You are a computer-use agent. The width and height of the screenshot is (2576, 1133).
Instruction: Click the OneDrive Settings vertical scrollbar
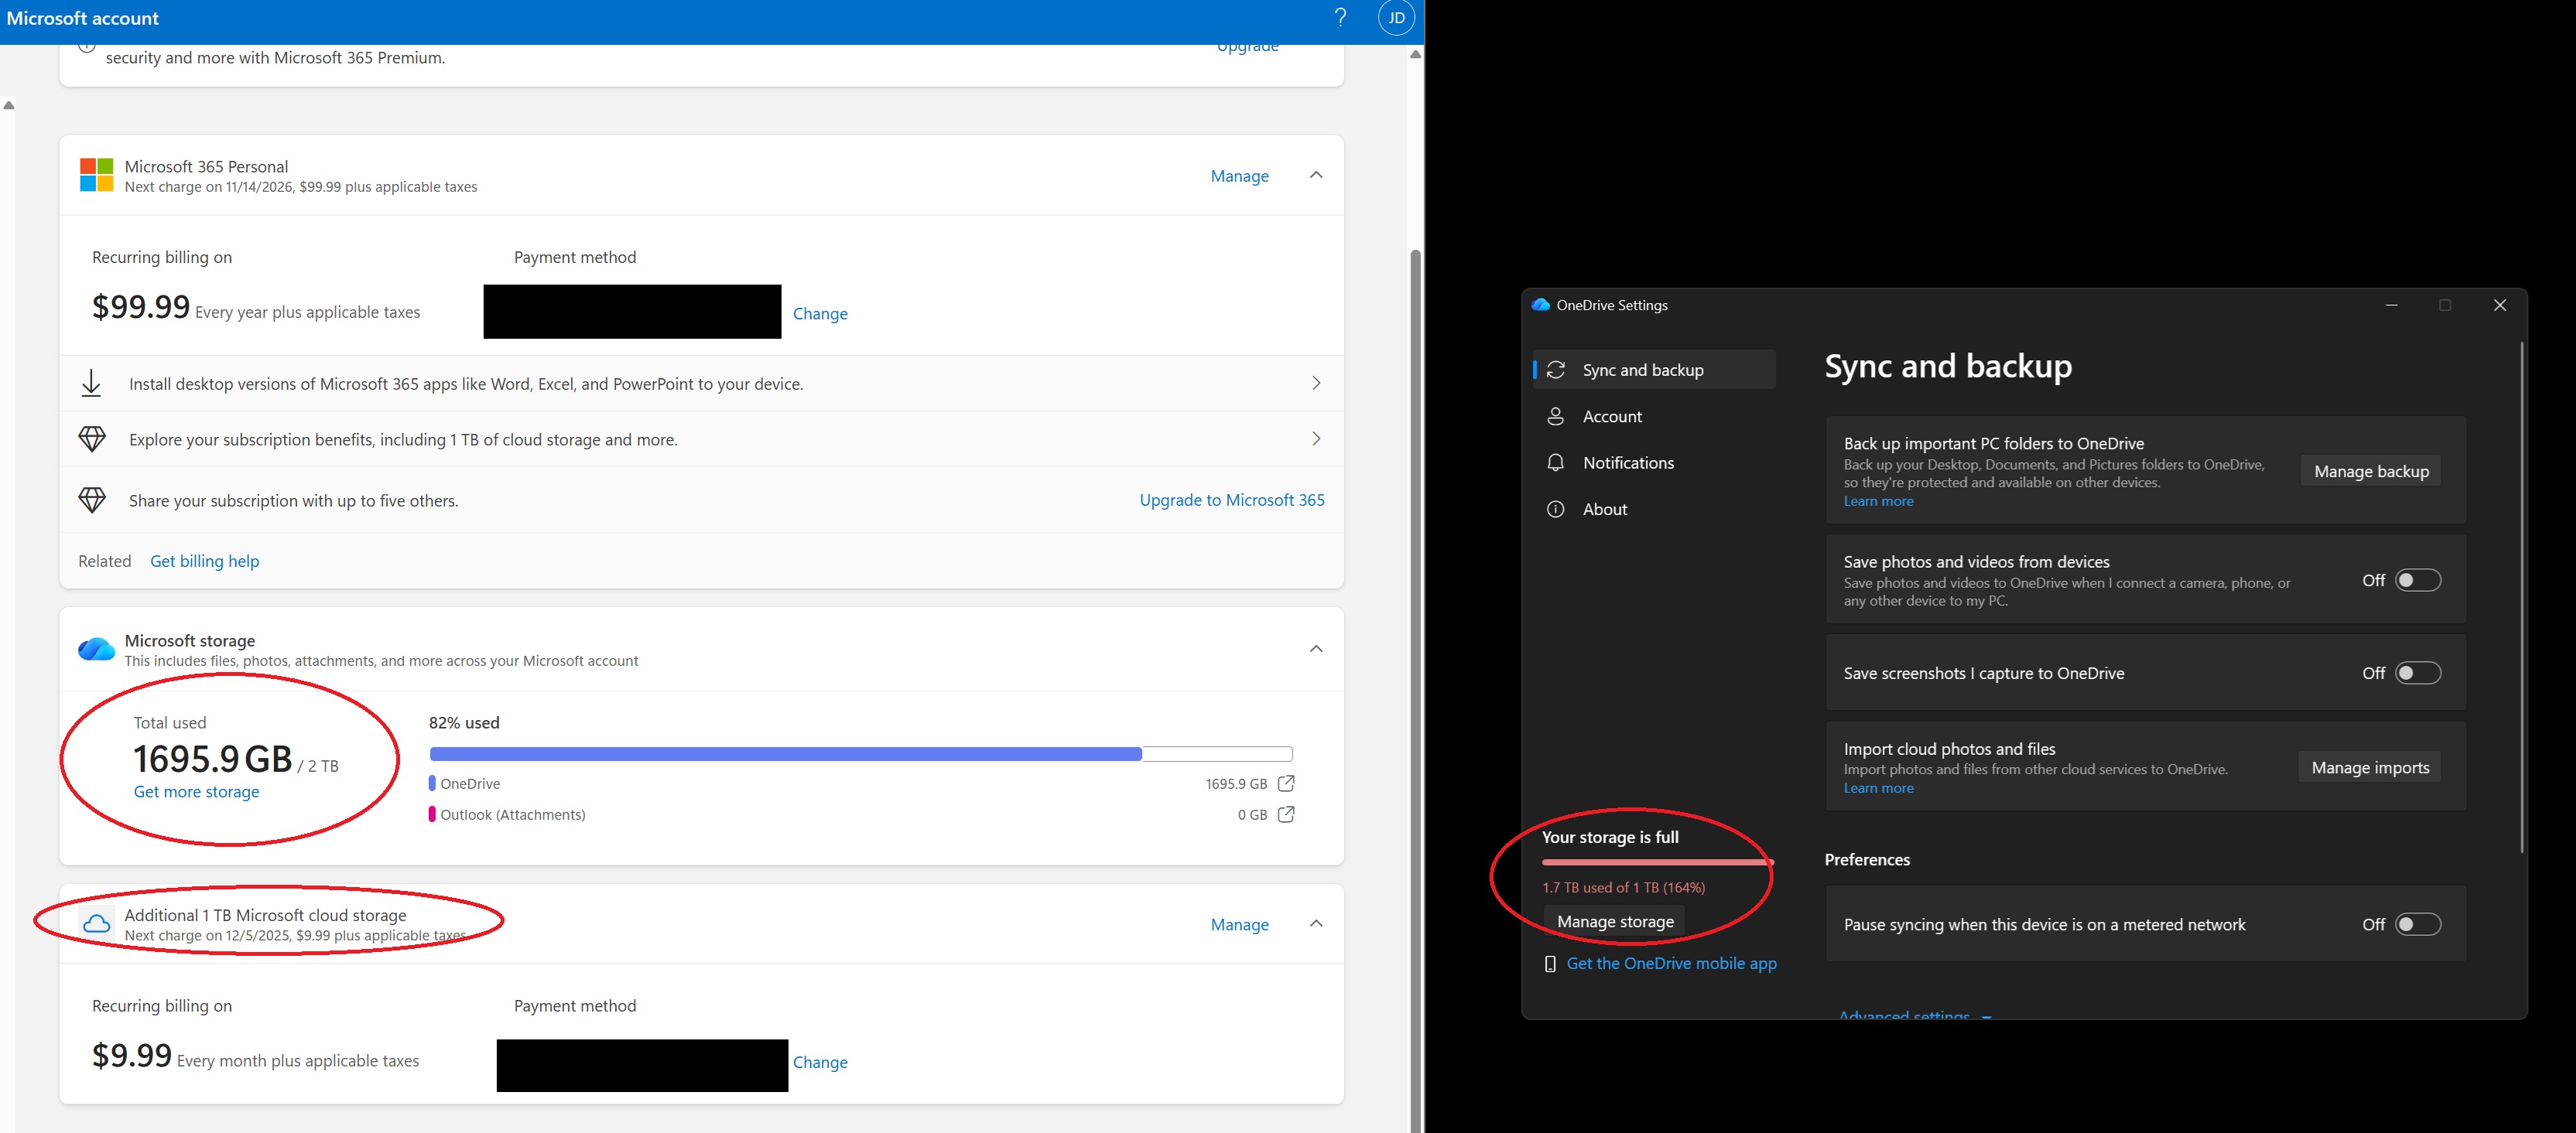point(2521,598)
